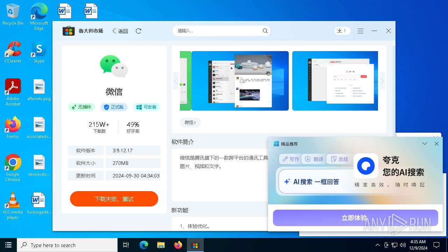Show previous screenshot with left arrow
This screenshot has height=252, width=448.
[x=176, y=81]
